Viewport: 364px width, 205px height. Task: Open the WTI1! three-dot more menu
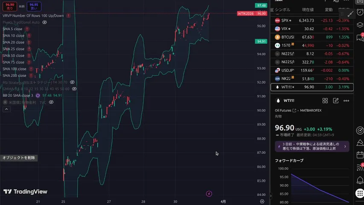346,101
